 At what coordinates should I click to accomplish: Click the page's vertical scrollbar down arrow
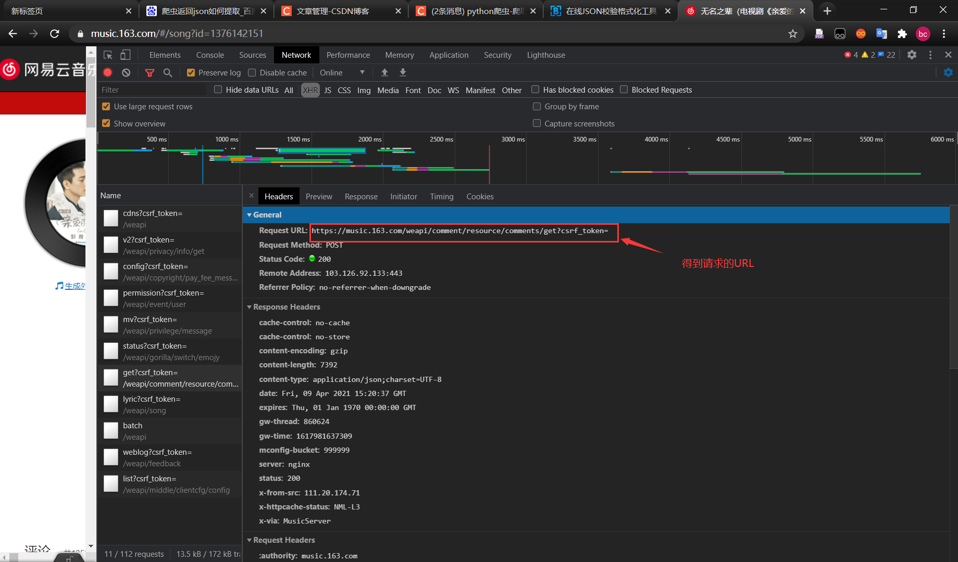coord(91,546)
